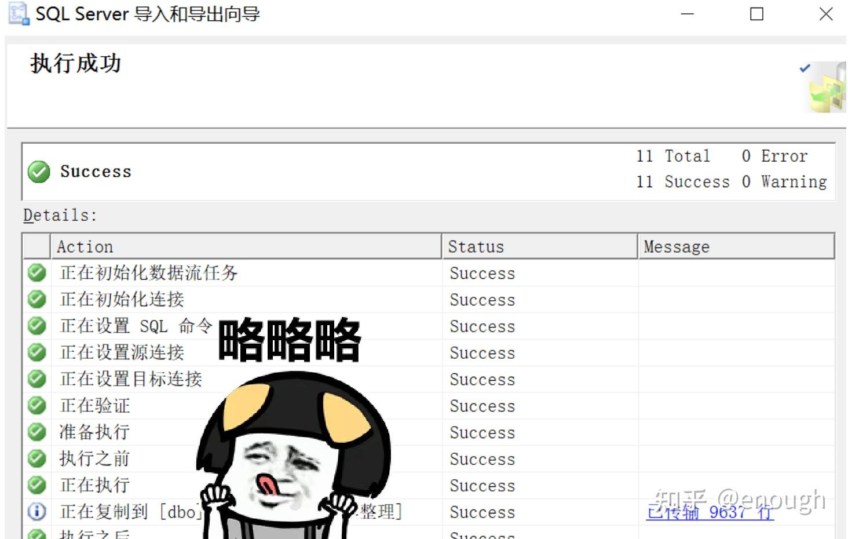The image size is (848, 539).
Task: Click blue info icon for 正在复制到 [dbo] row
Action: tap(36, 512)
